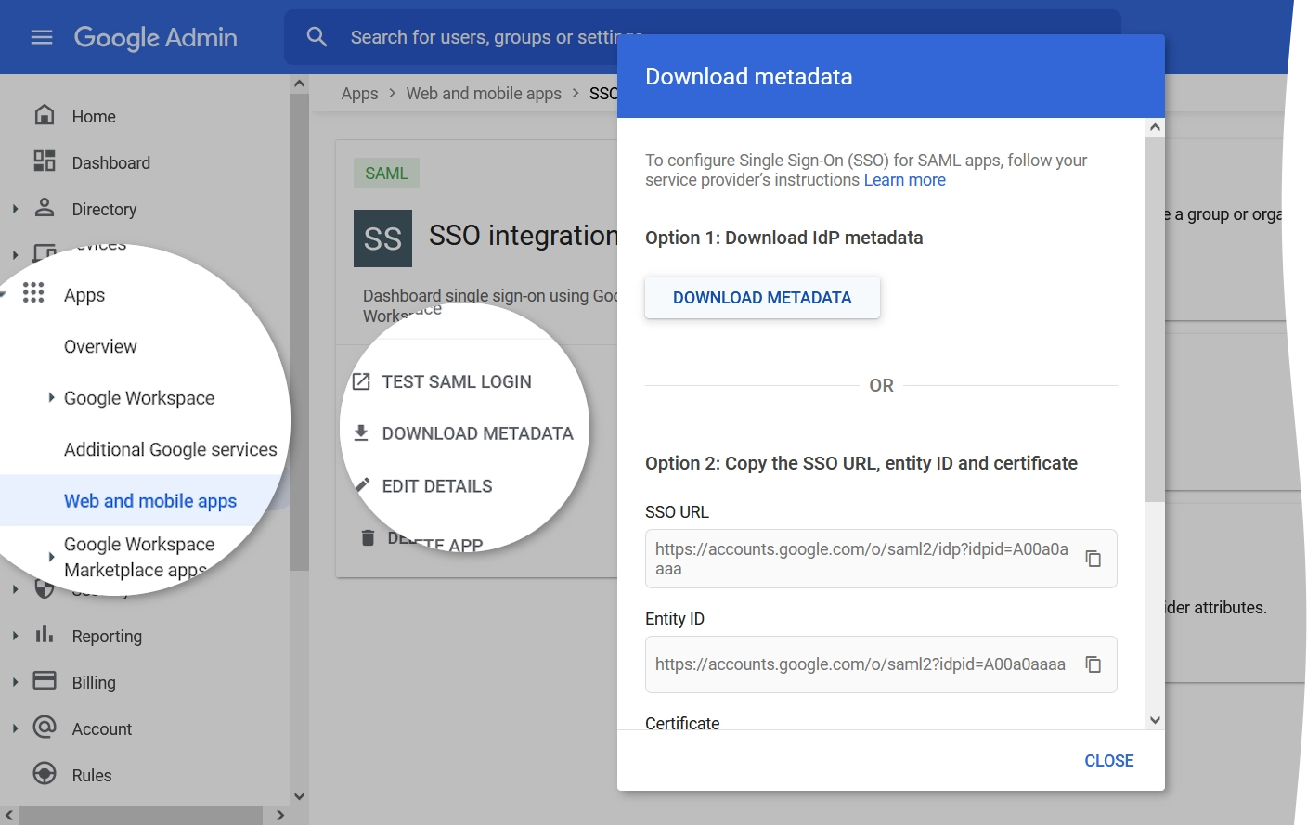Click the Google Admin logo
1307x825 pixels.
point(155,38)
